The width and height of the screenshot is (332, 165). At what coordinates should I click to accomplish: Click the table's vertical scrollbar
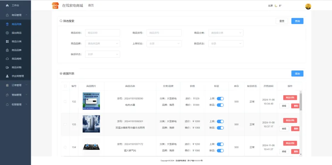[301, 103]
